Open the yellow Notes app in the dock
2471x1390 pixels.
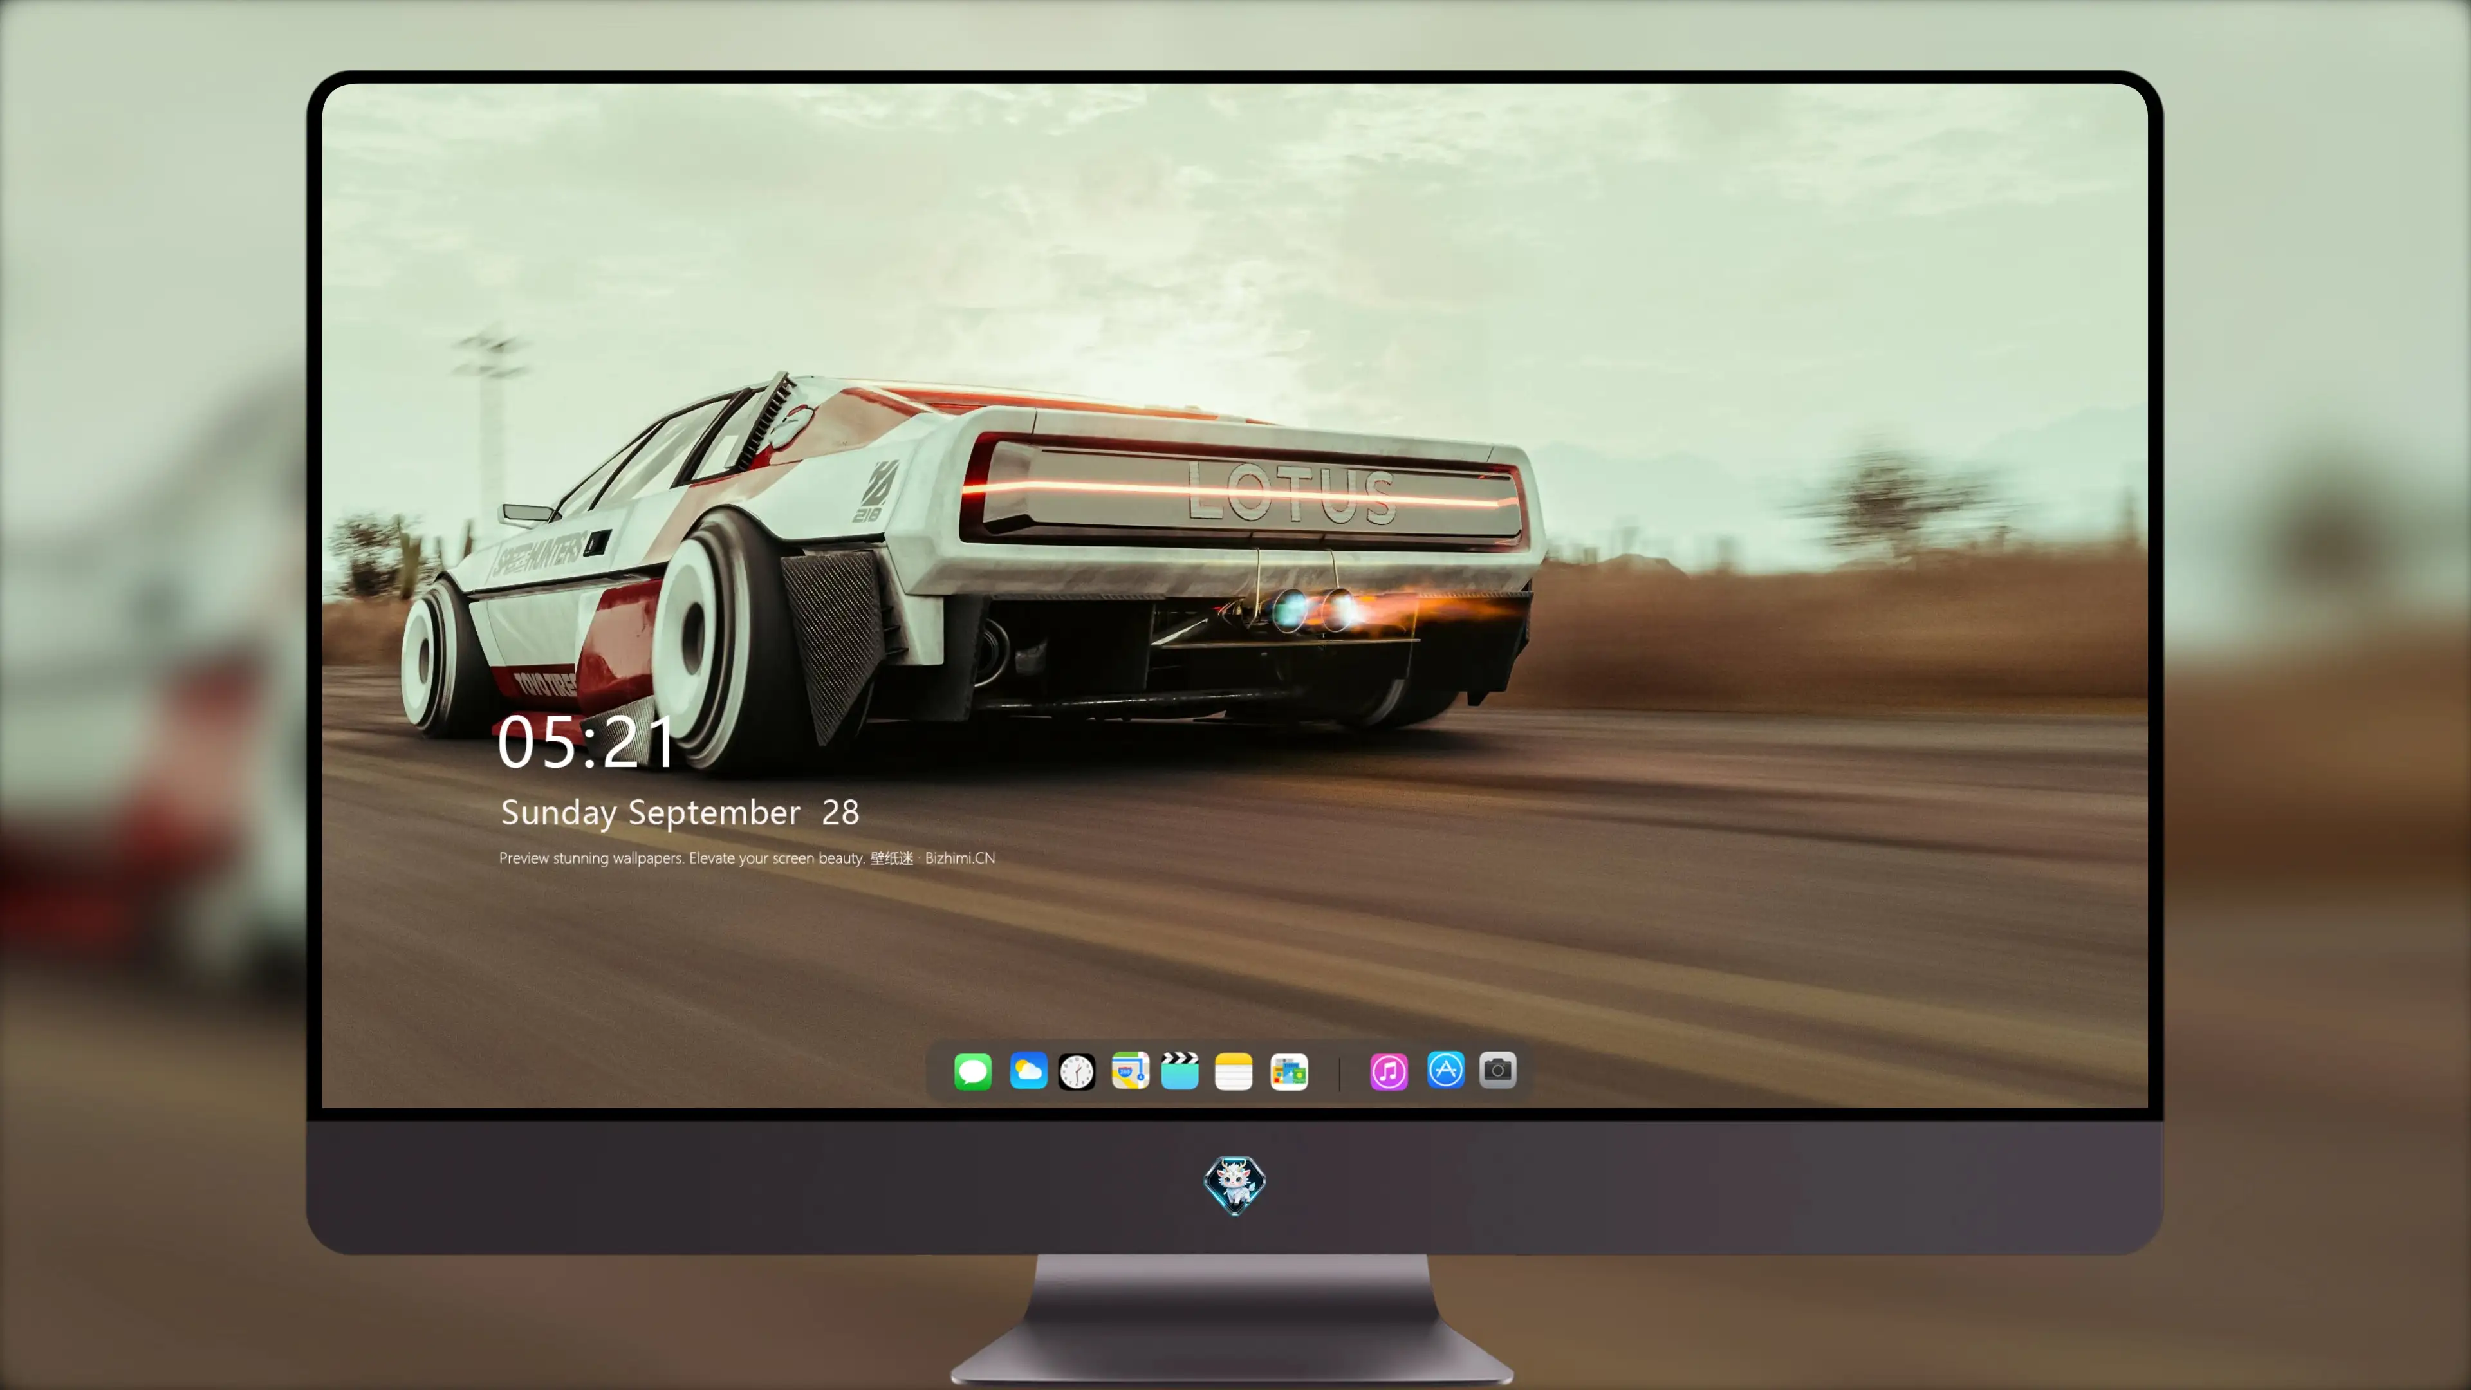pos(1234,1071)
